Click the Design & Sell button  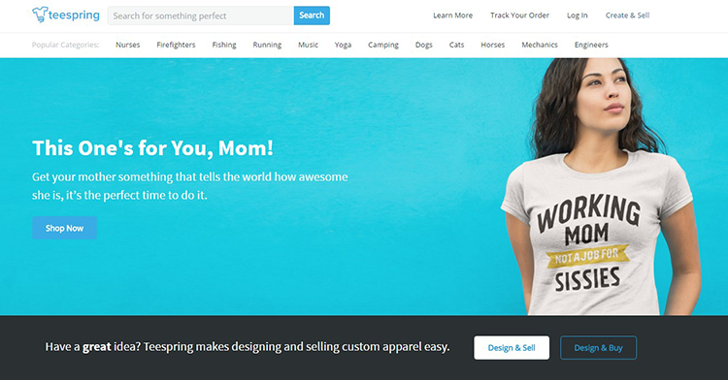pos(512,348)
